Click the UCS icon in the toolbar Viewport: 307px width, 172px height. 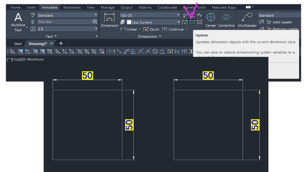click(12, 52)
